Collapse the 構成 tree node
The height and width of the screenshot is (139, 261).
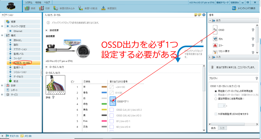pyautogui.click(x=2, y=35)
